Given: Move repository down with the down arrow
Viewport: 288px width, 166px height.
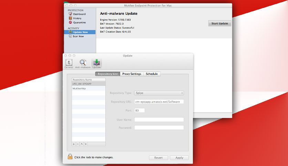Looking at the screenshot, I should coord(86,144).
